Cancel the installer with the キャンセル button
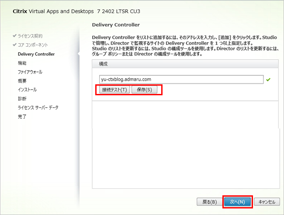The height and width of the screenshot is (215, 284). (267, 202)
